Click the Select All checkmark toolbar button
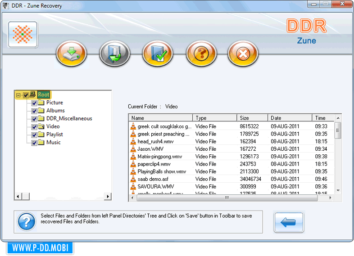 tap(158, 54)
